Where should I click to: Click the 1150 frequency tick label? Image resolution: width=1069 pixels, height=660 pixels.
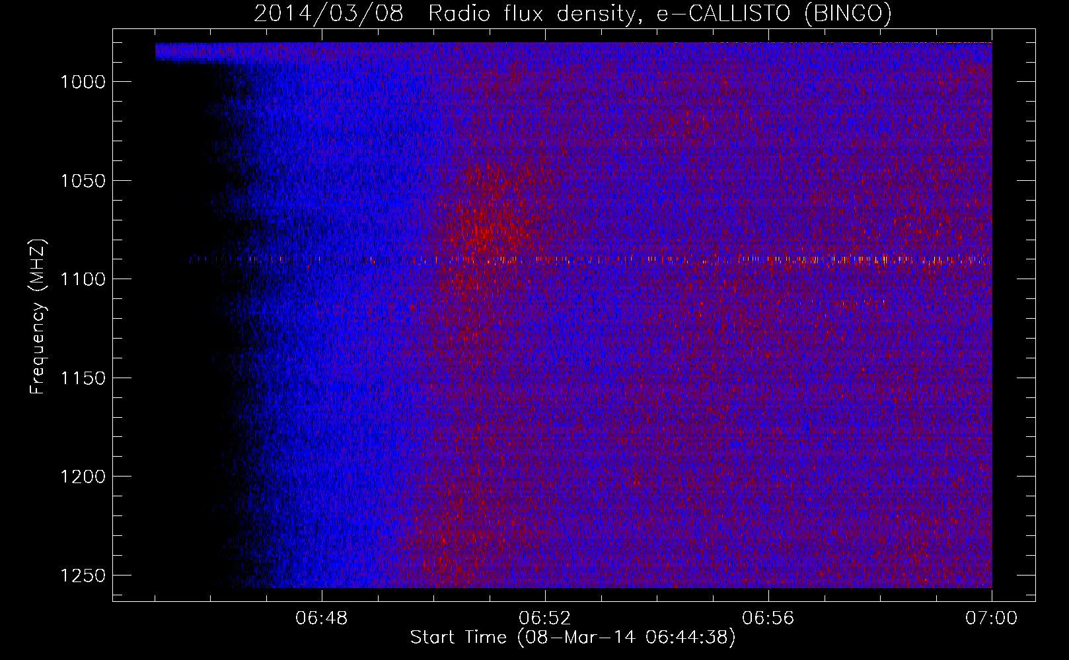coord(83,378)
